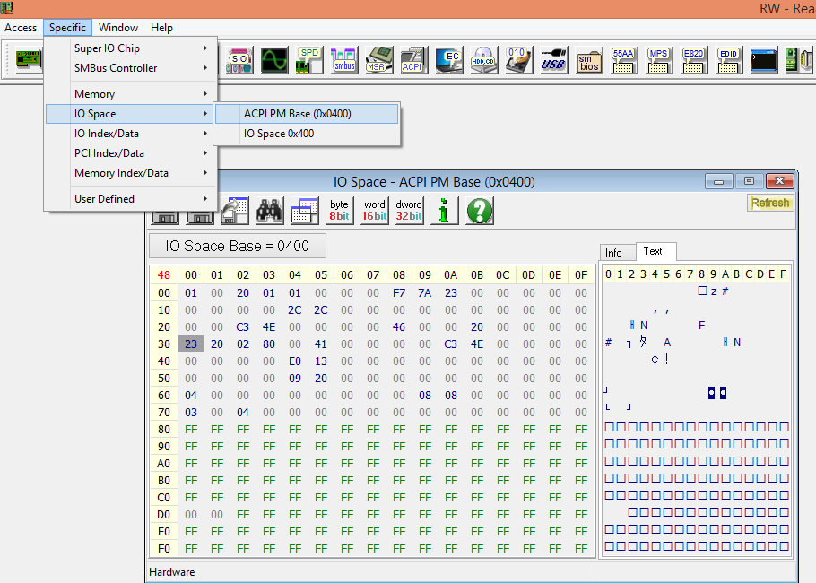Select cell 7A in row 00

425,293
